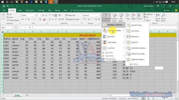Click the Undo arrow icon

tap(8, 6)
